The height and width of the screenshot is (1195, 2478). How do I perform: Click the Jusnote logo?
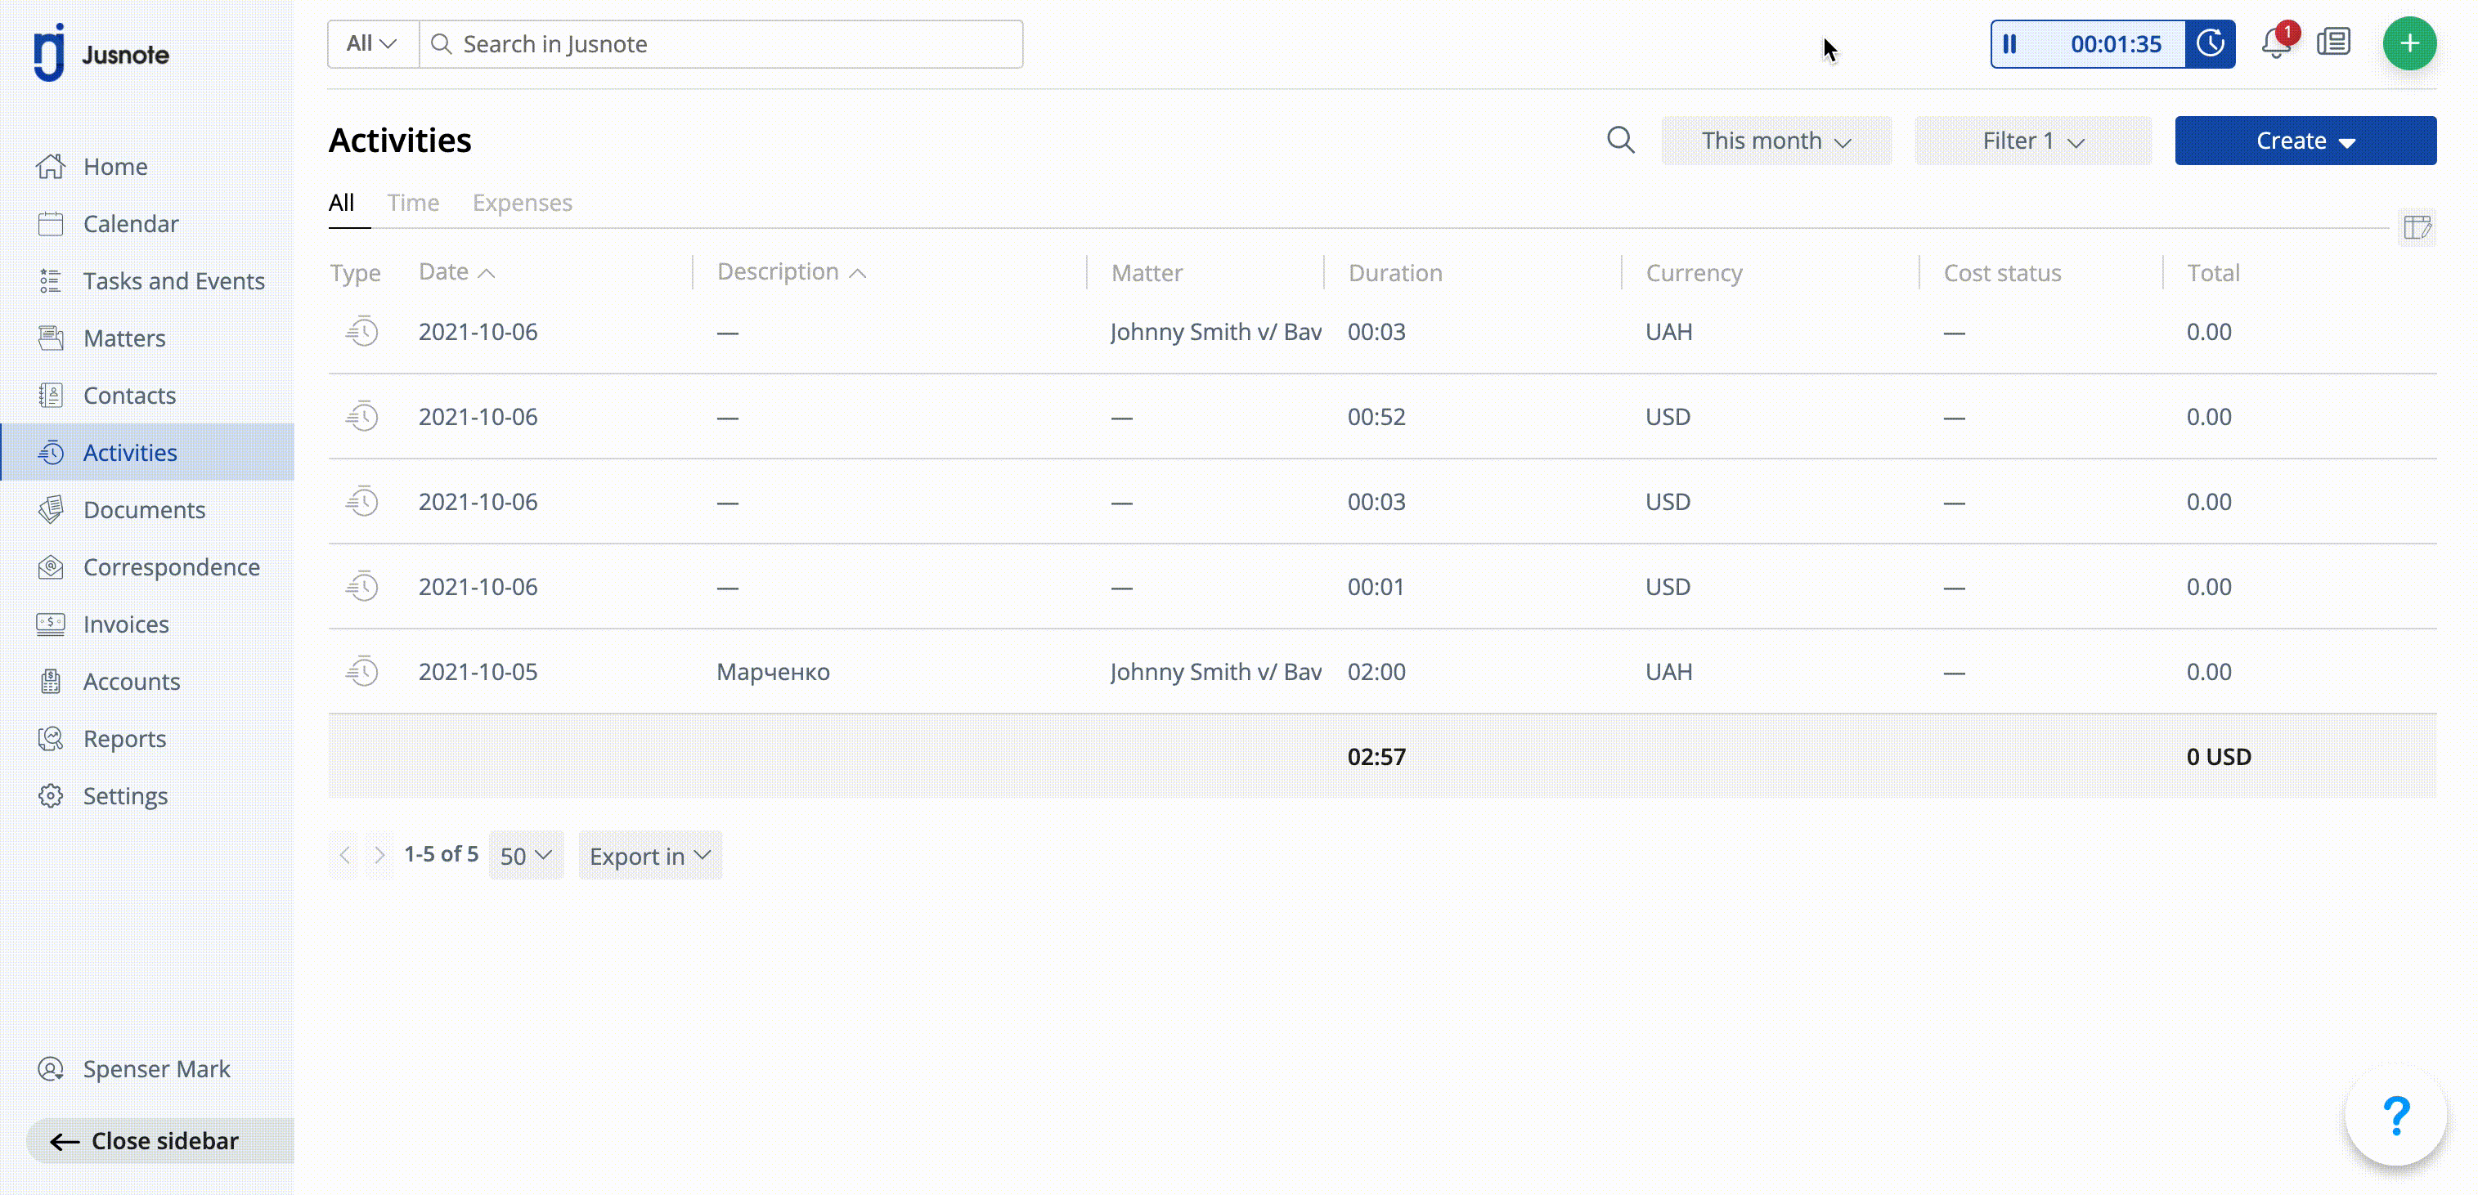click(x=101, y=54)
